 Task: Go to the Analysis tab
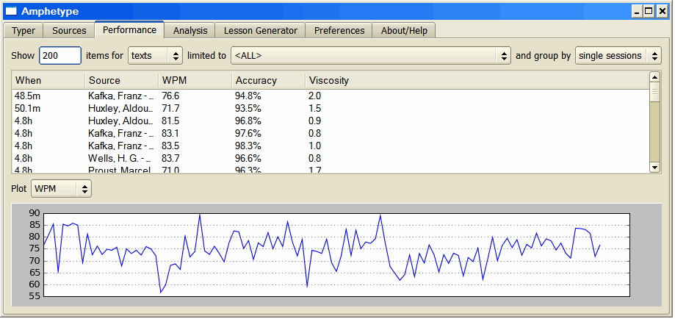pos(190,31)
